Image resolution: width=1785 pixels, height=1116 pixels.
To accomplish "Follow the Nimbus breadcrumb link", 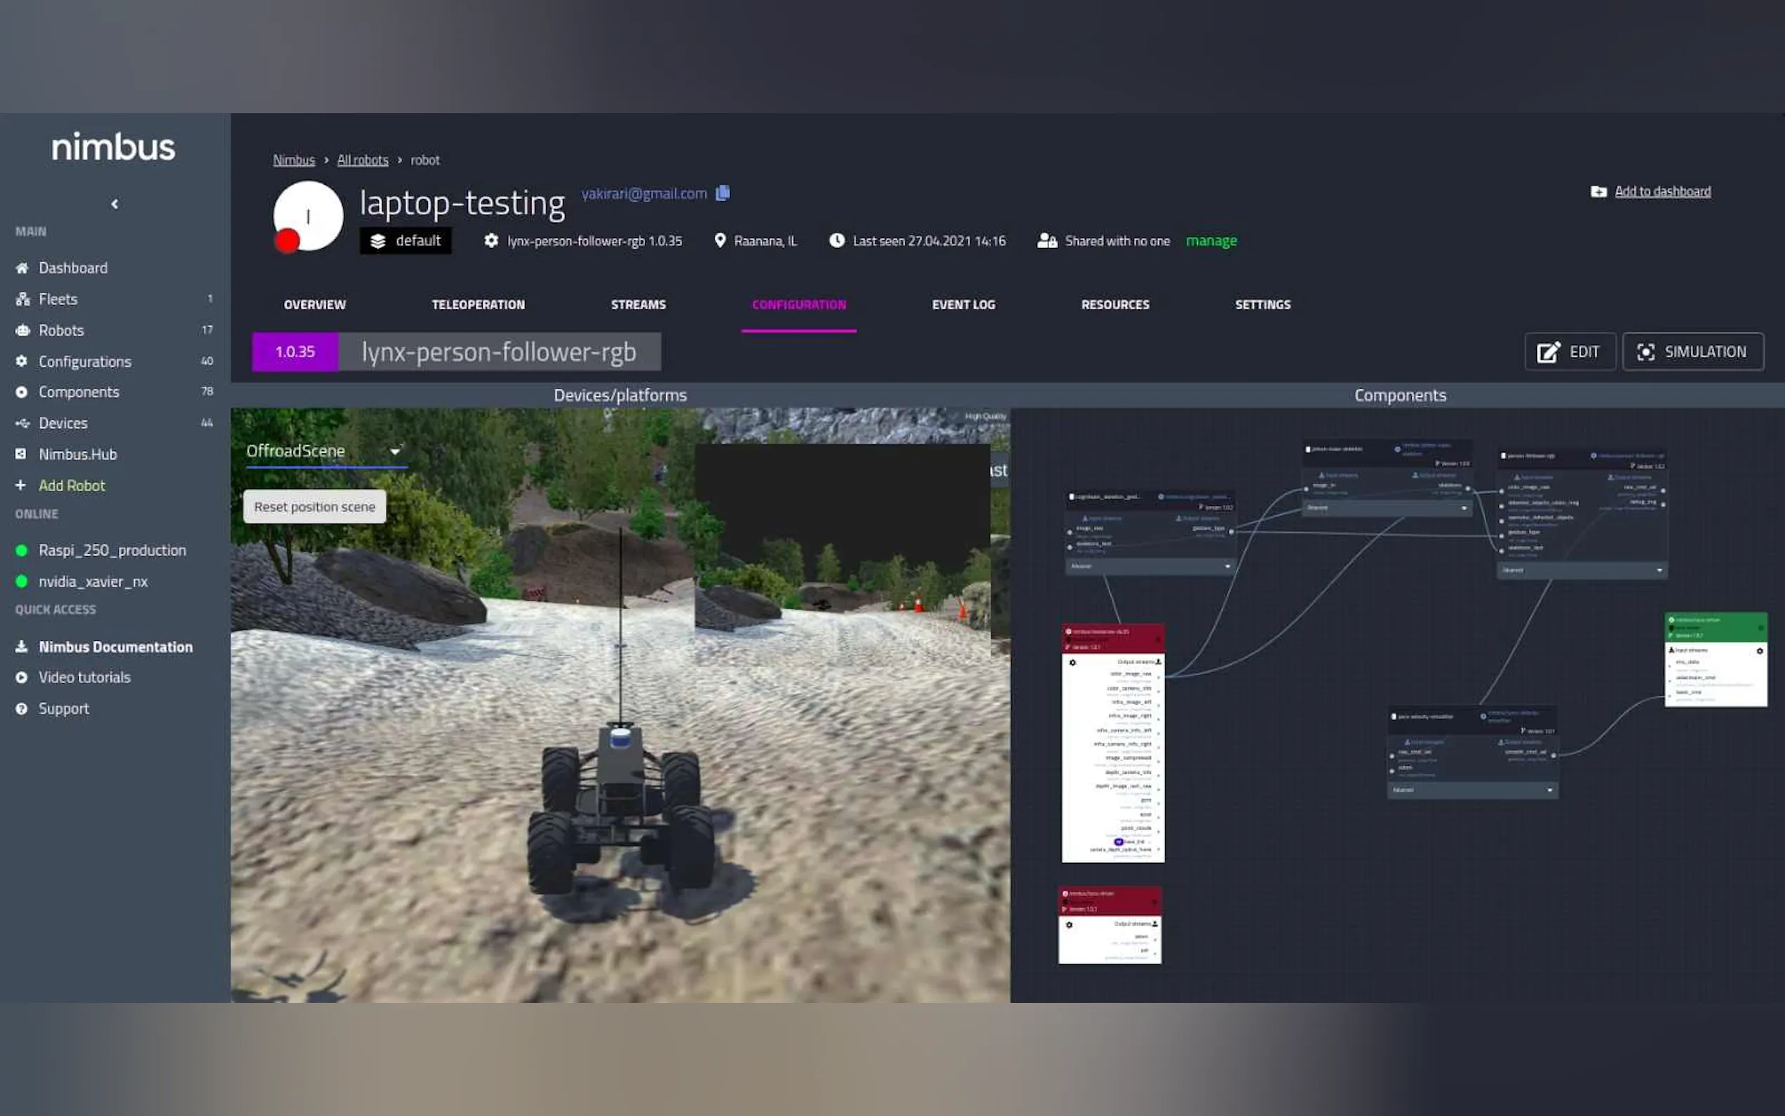I will coord(294,160).
